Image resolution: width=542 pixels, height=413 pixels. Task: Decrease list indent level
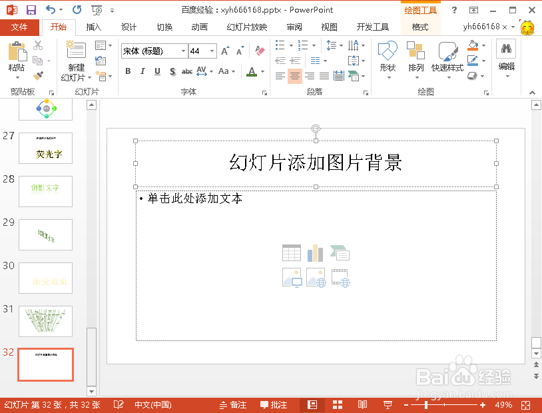[x=280, y=61]
